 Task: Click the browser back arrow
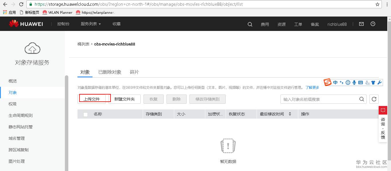click(5, 4)
